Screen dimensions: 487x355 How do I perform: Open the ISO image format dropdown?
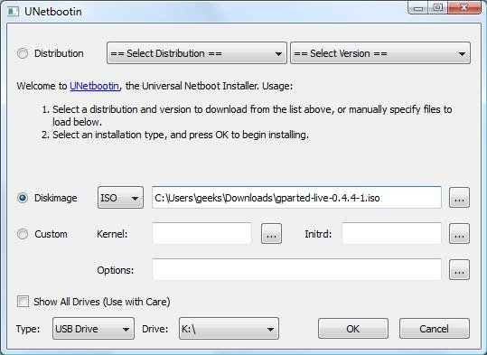pyautogui.click(x=120, y=198)
